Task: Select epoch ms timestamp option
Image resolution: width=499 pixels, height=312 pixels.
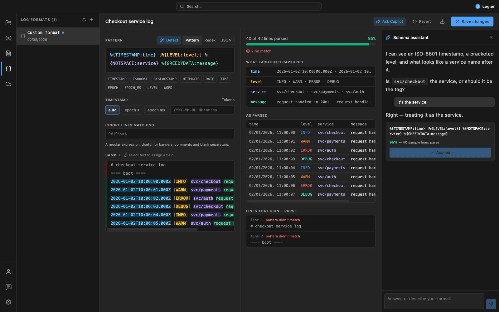Action: click(156, 110)
